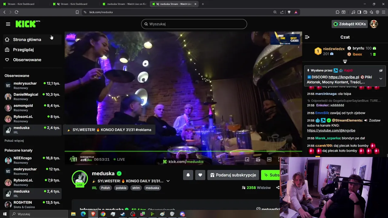Open ROSHTEIN recommended channel
The image size is (388, 218).
pos(32,205)
